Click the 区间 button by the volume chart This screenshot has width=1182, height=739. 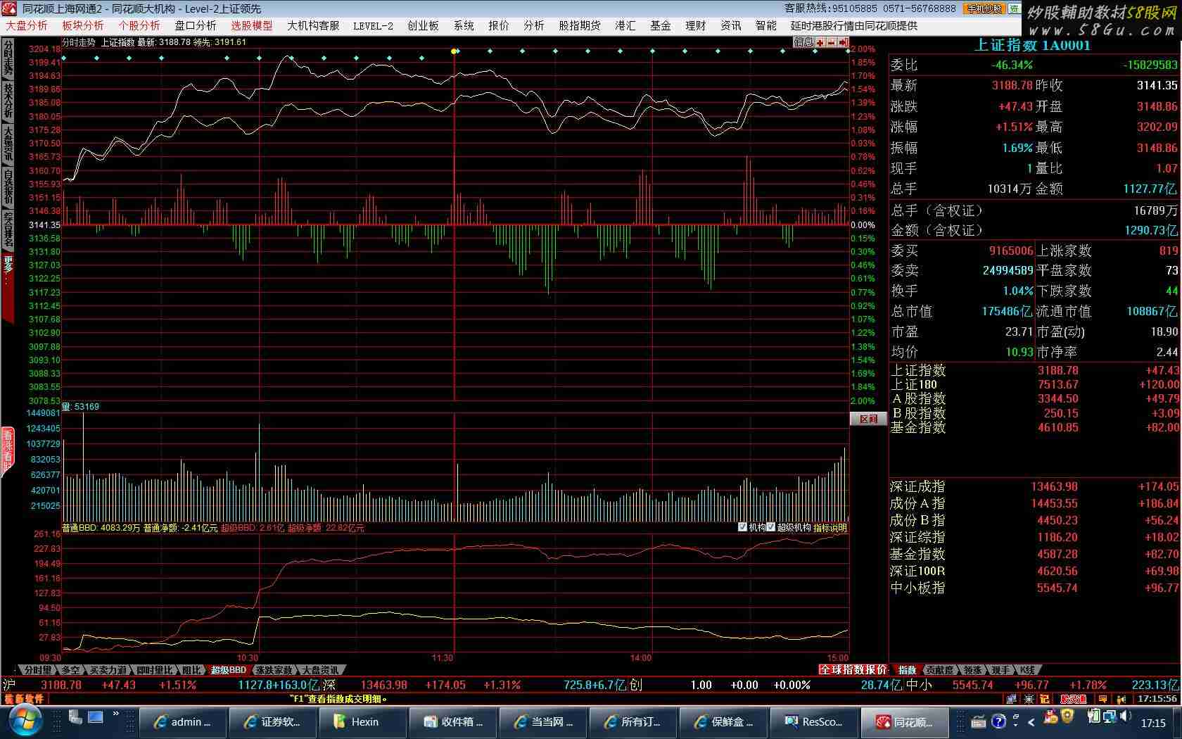868,419
